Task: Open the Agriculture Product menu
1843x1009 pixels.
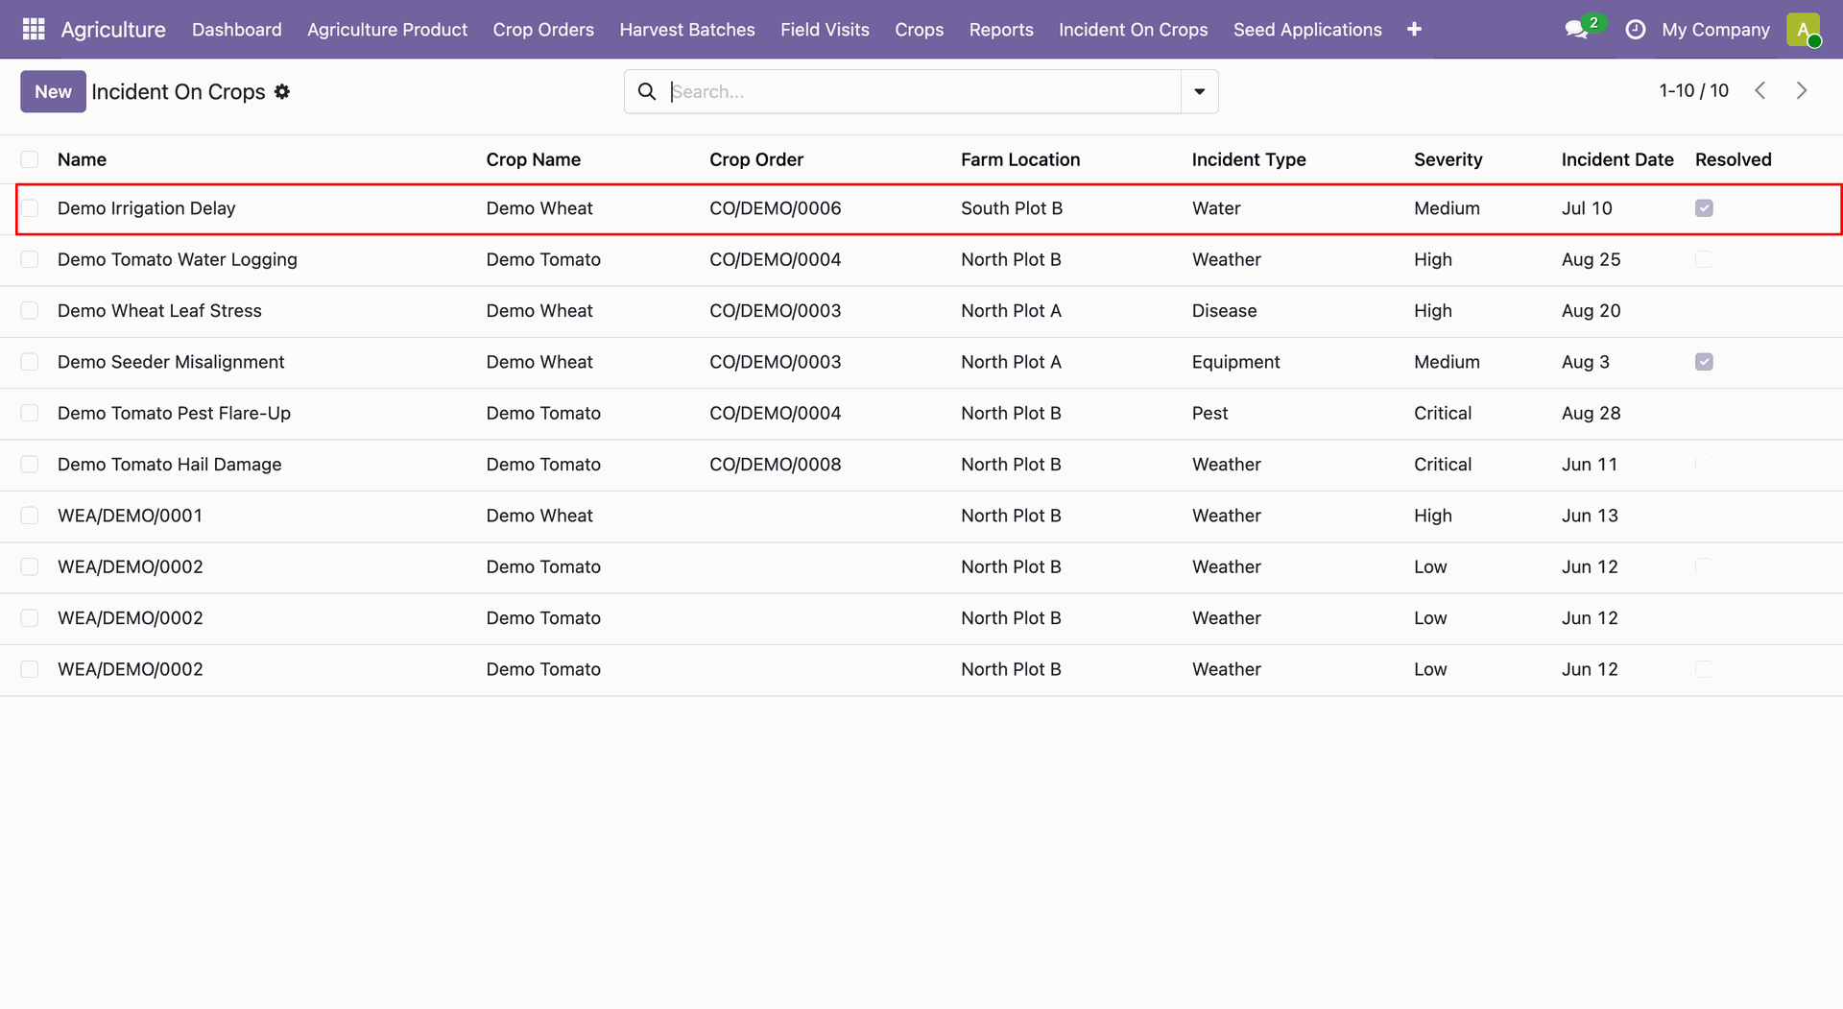Action: [387, 30]
